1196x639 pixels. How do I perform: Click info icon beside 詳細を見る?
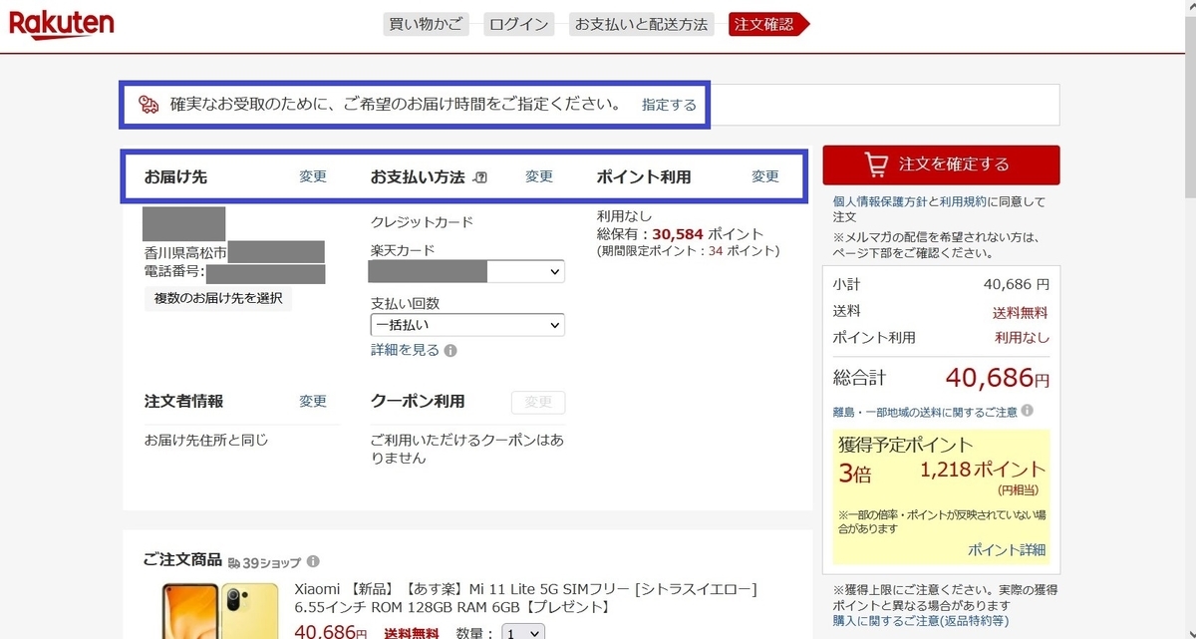[x=450, y=351]
